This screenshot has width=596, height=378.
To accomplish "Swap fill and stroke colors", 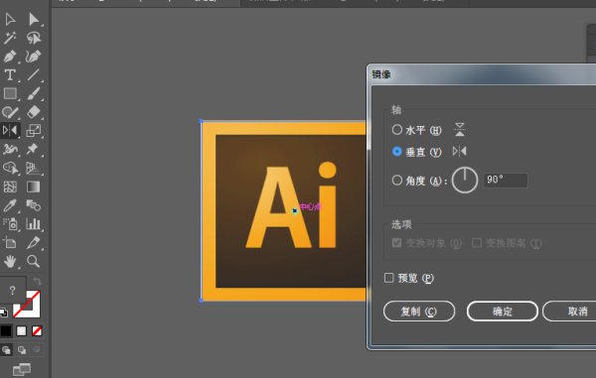I will click(x=37, y=281).
